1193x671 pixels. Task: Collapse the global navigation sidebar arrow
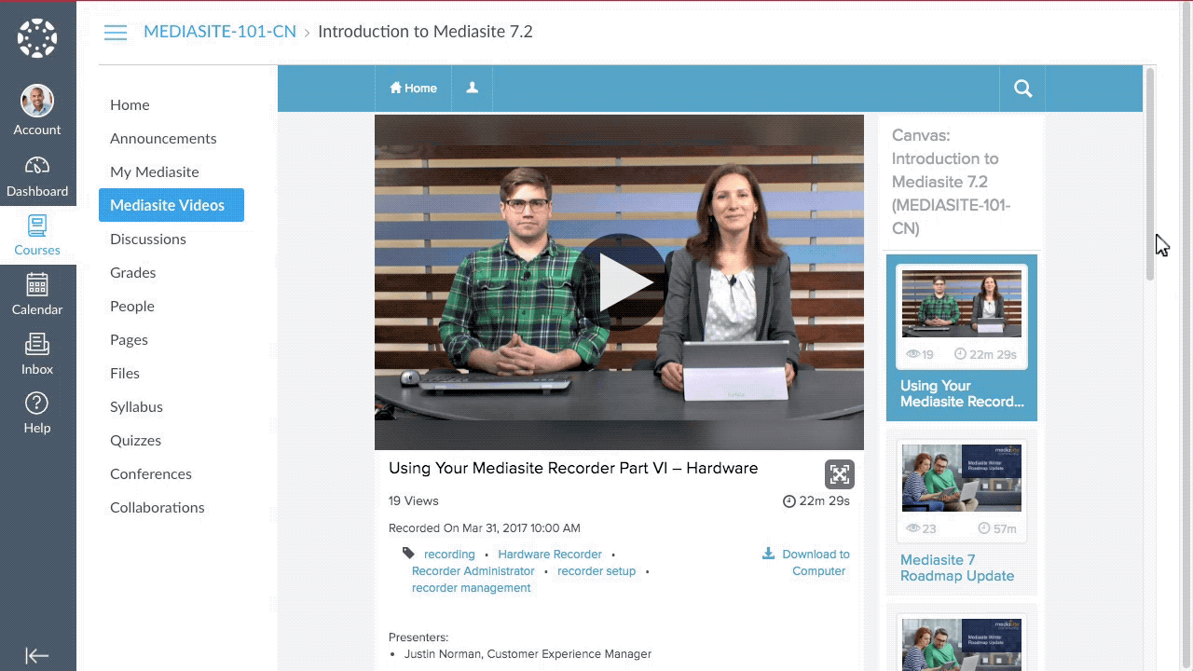pyautogui.click(x=37, y=656)
